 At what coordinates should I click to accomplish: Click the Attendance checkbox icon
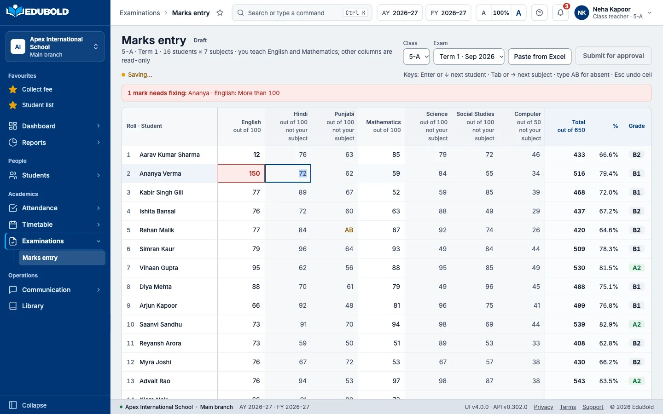(13, 208)
